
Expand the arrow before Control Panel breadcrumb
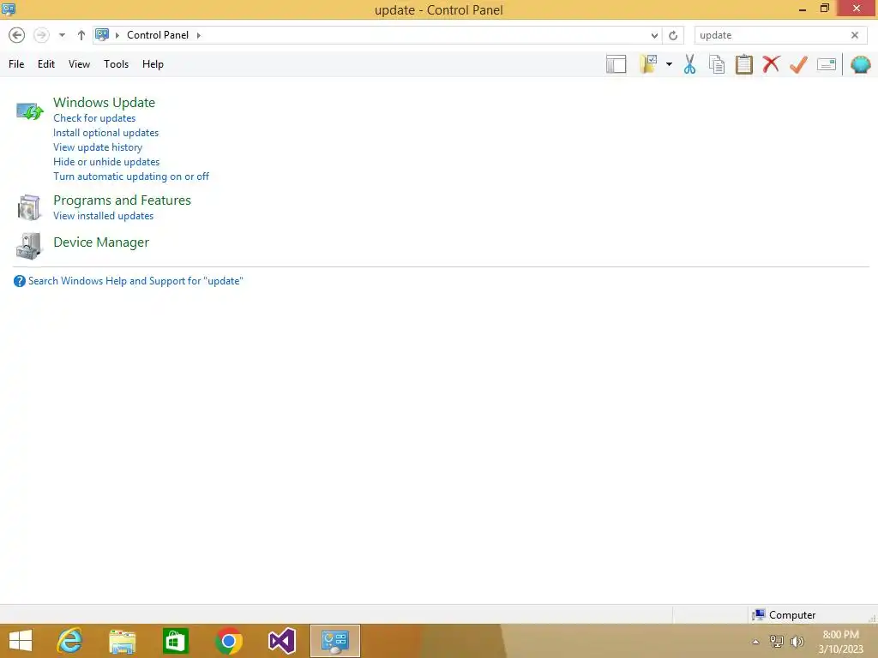[117, 35]
